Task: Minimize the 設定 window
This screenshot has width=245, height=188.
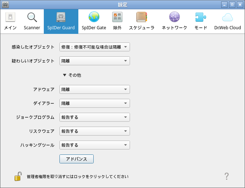Action: (x=224, y=5)
